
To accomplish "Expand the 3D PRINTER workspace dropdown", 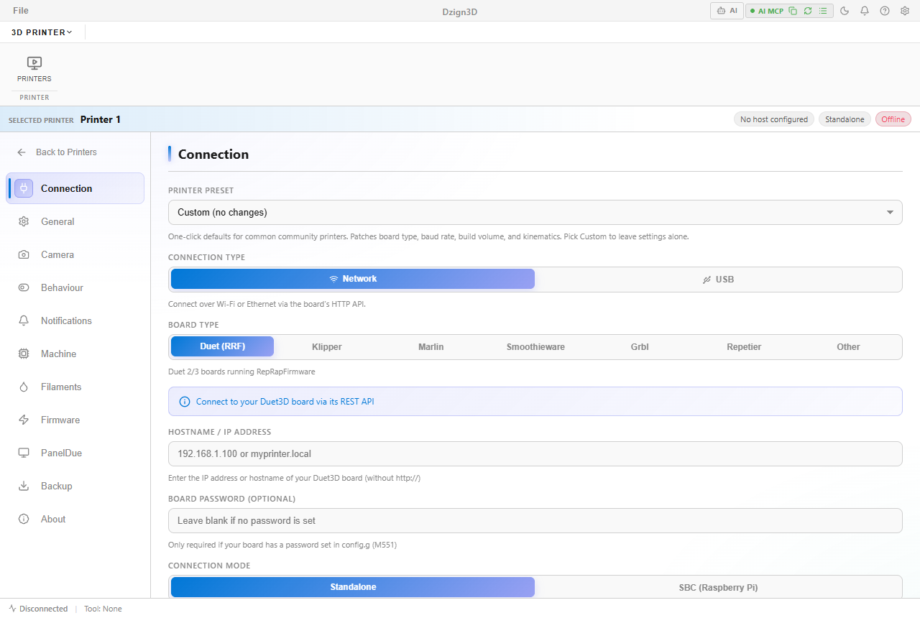I will tap(42, 32).
